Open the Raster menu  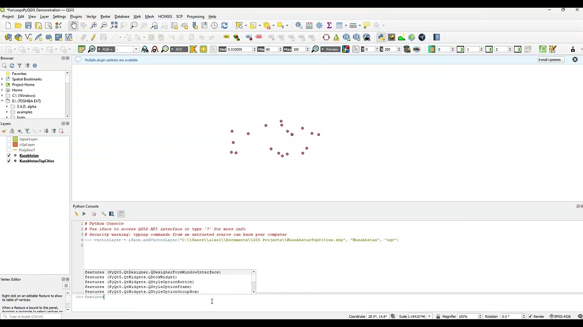coord(105,16)
